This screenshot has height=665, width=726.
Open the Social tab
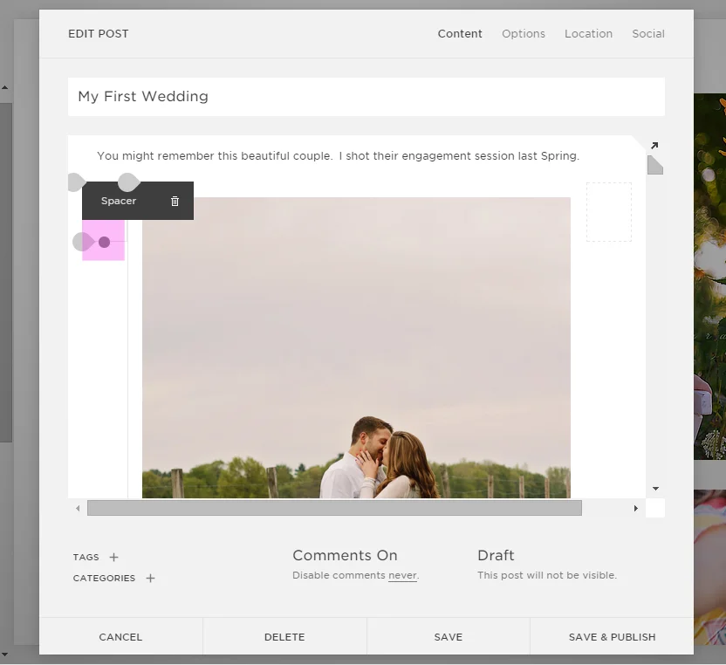click(648, 34)
